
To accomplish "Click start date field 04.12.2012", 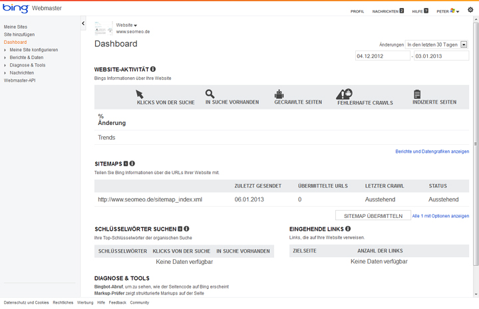I will [x=383, y=56].
